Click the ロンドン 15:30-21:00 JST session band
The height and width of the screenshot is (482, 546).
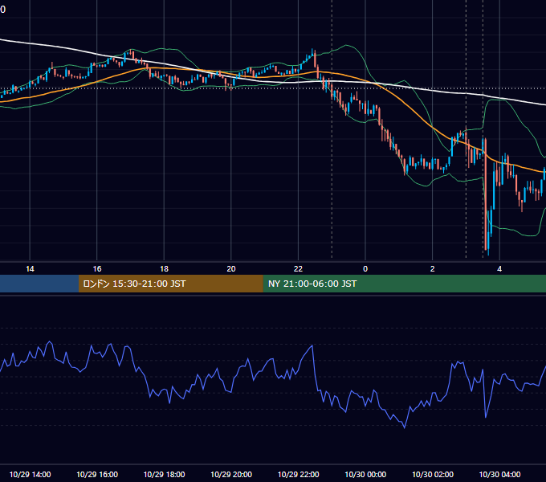(x=170, y=284)
